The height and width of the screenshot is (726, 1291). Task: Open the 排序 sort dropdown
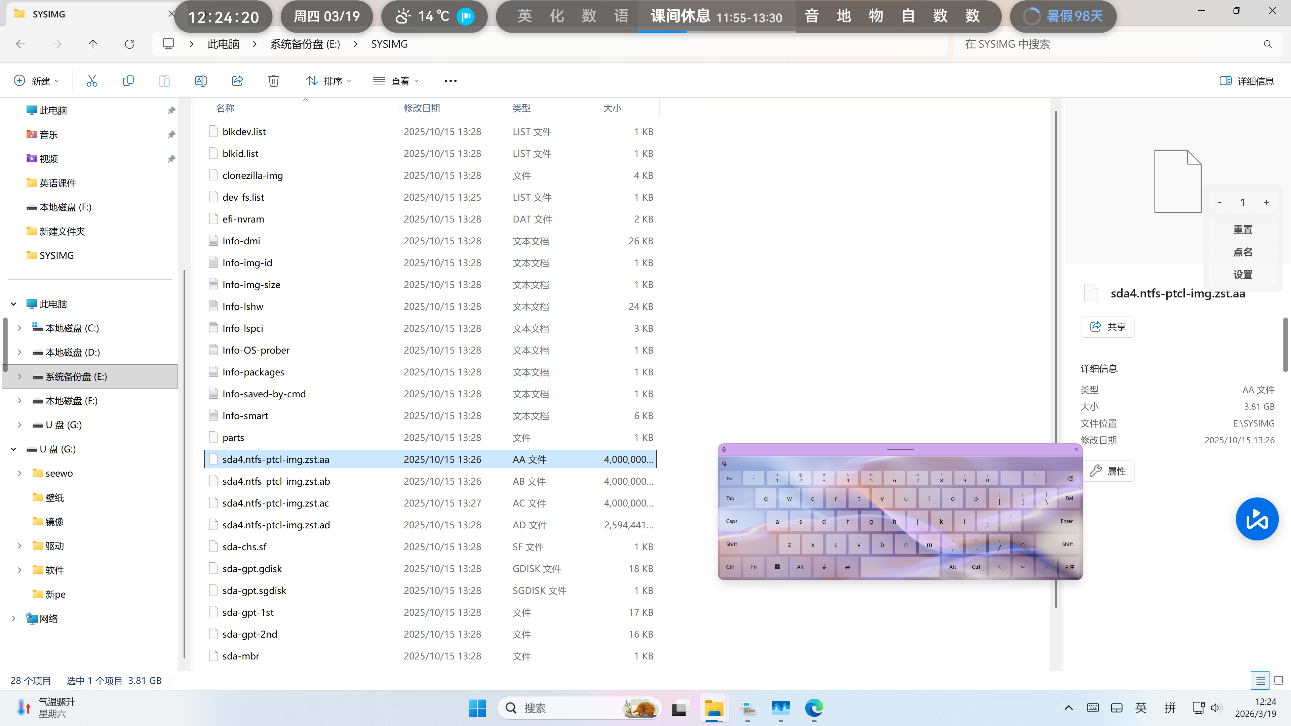pyautogui.click(x=329, y=81)
